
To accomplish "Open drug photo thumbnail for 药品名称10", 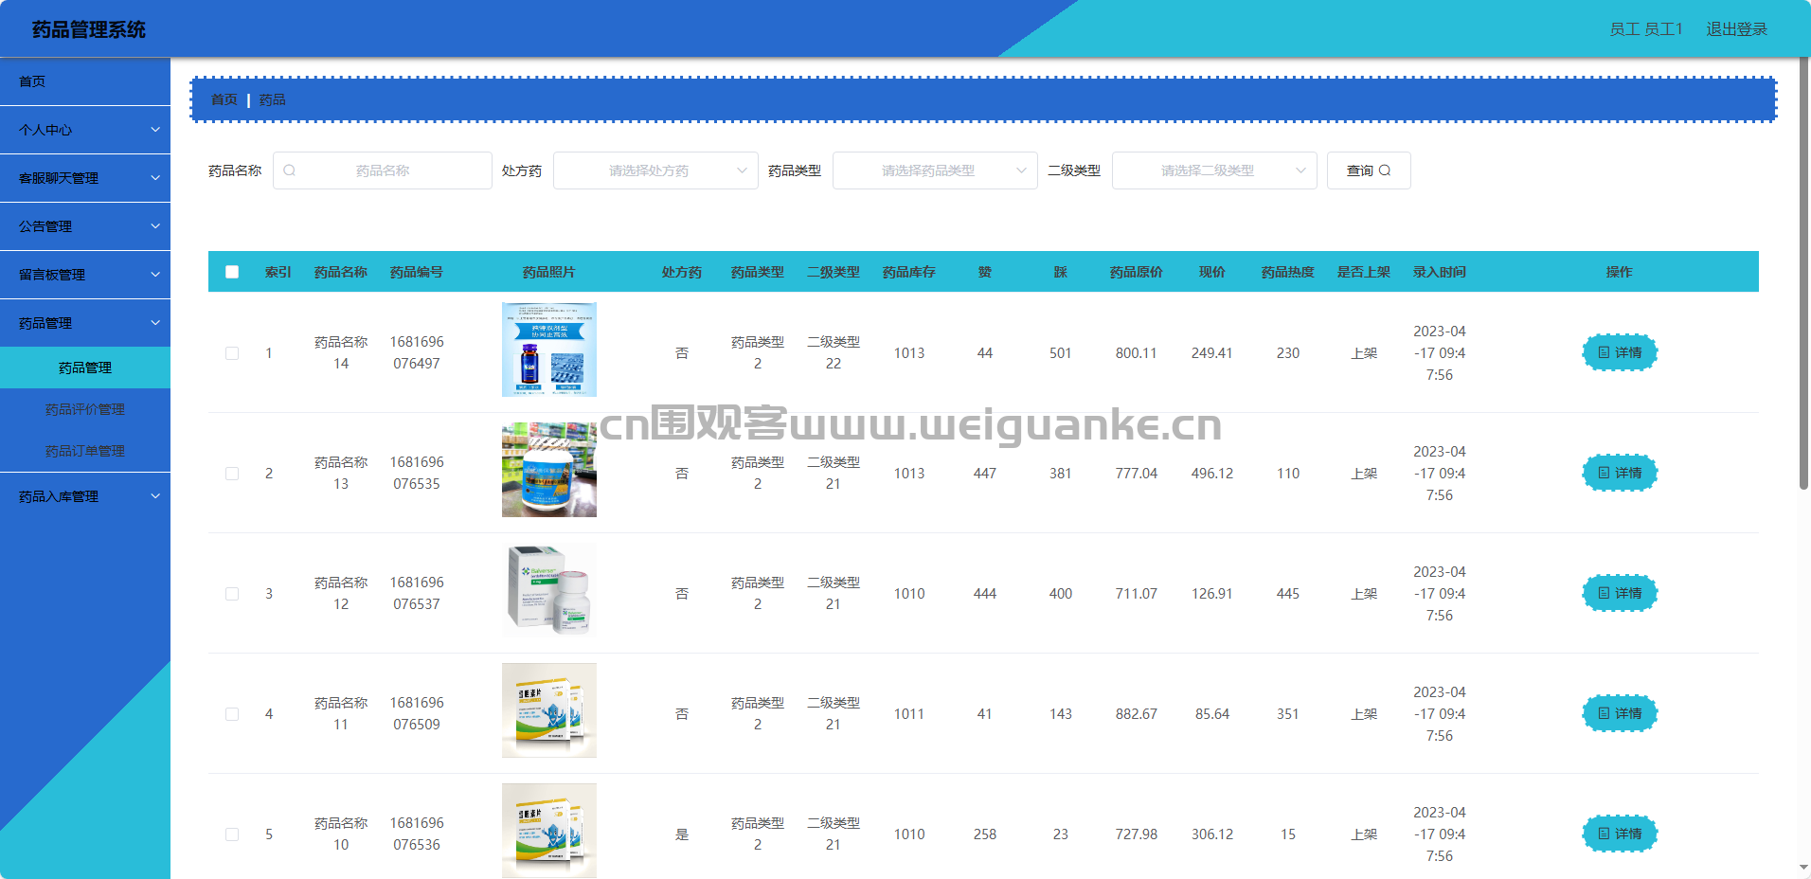I will (x=549, y=831).
